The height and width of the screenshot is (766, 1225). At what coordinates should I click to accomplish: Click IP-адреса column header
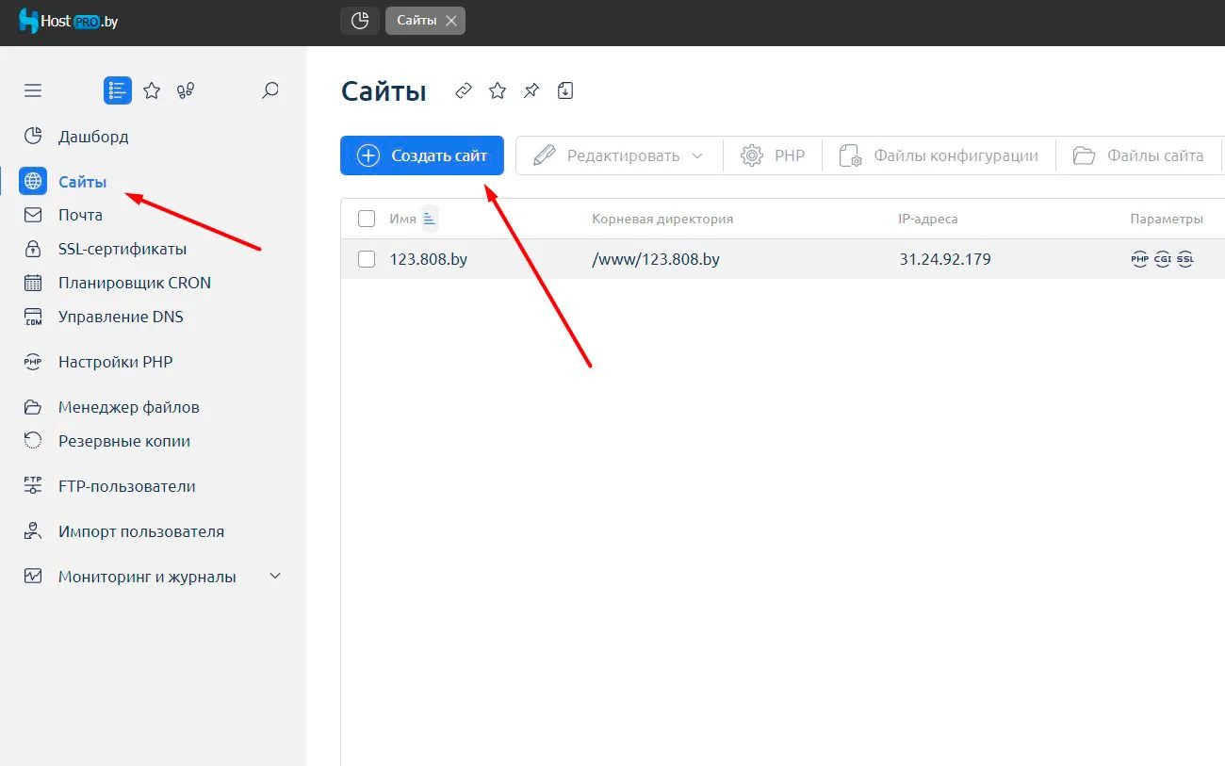928,219
